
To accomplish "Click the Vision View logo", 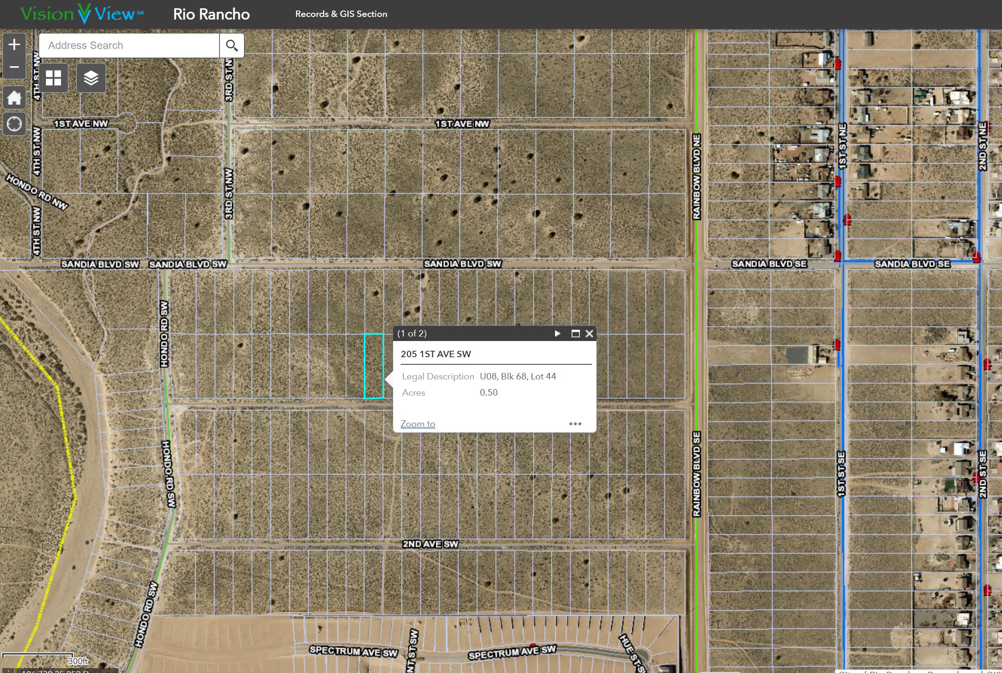I will click(x=82, y=14).
